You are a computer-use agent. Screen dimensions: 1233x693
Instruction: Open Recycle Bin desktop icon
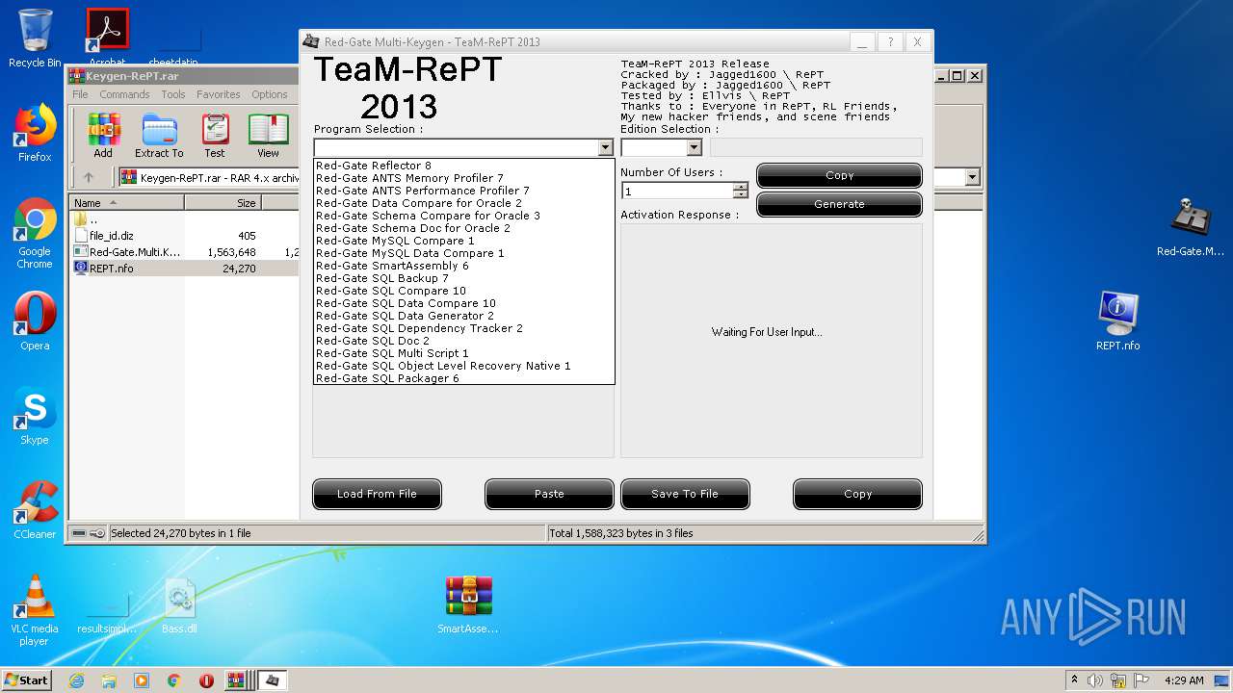(35, 38)
